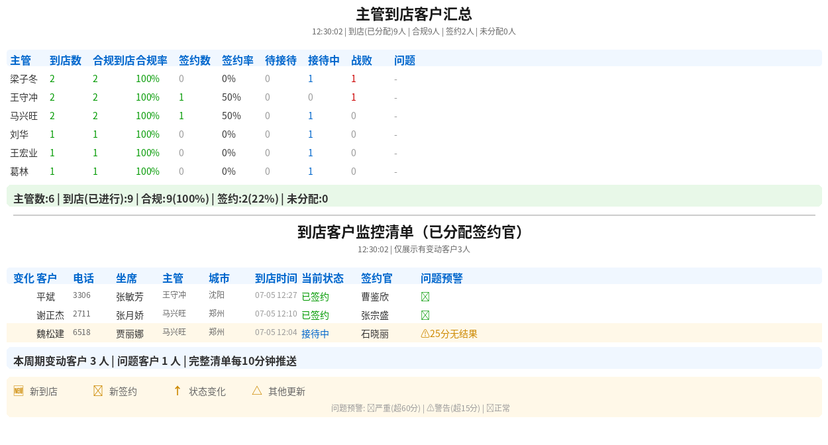Click the 其他更新 triangle legend icon

(x=257, y=391)
